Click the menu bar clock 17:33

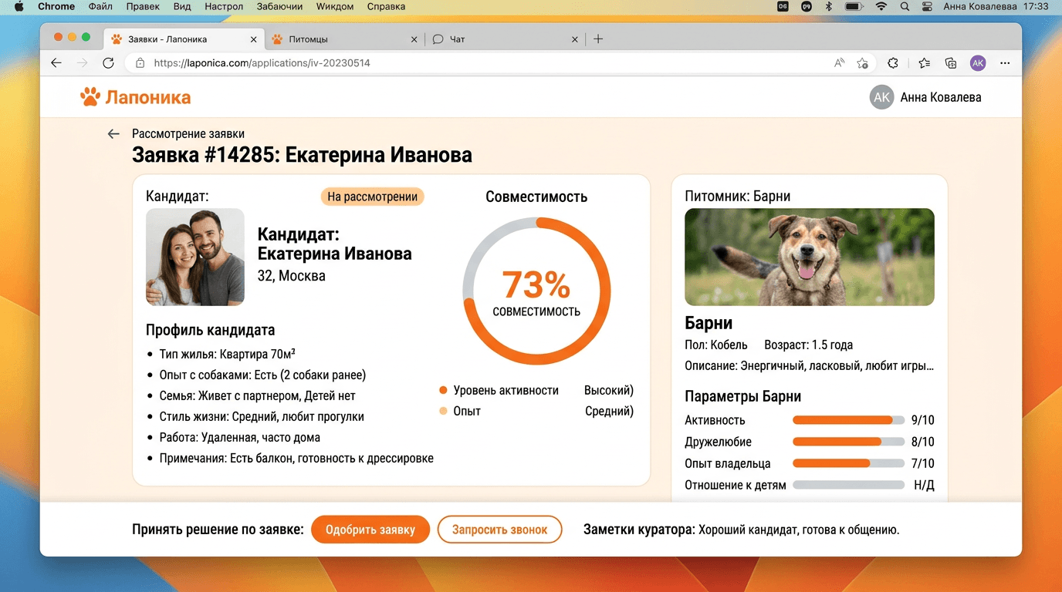(1036, 7)
